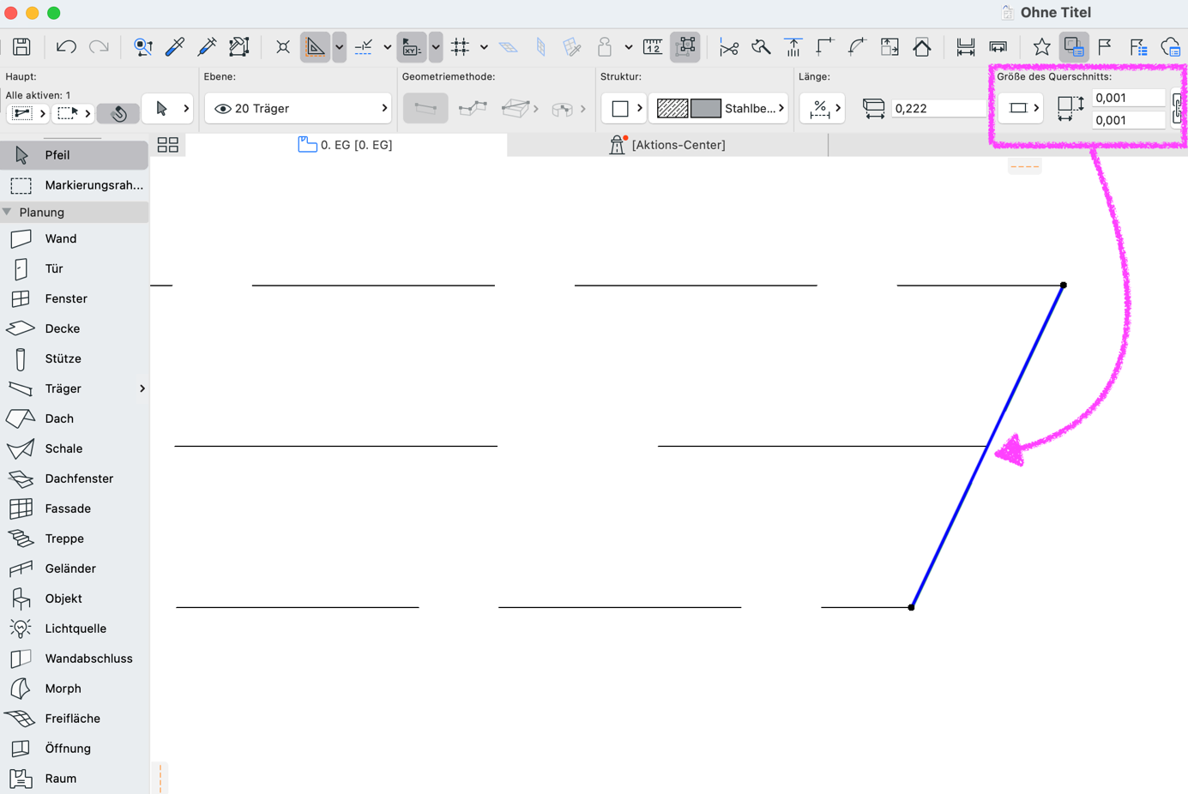Click the cloud list icon
The height and width of the screenshot is (794, 1188).
[x=1171, y=47]
